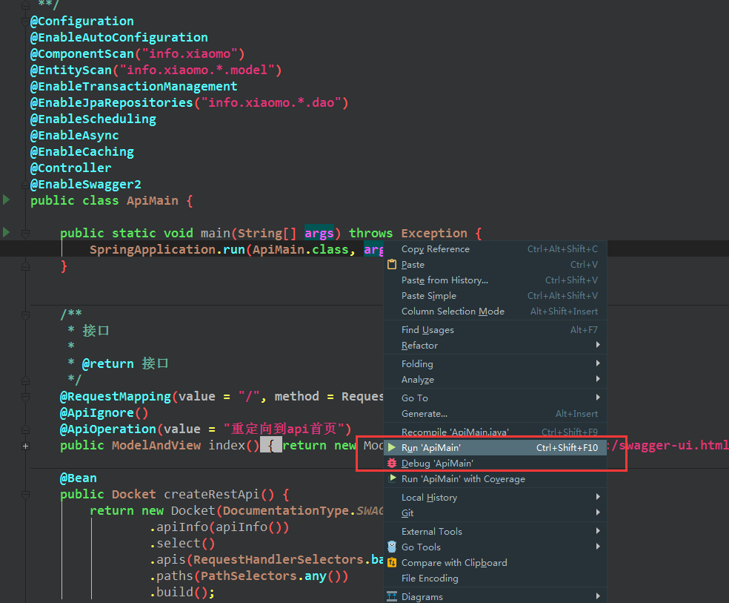Screen dimensions: 729x603
Task: Click the Compare with Clipboard icon
Action: [392, 562]
